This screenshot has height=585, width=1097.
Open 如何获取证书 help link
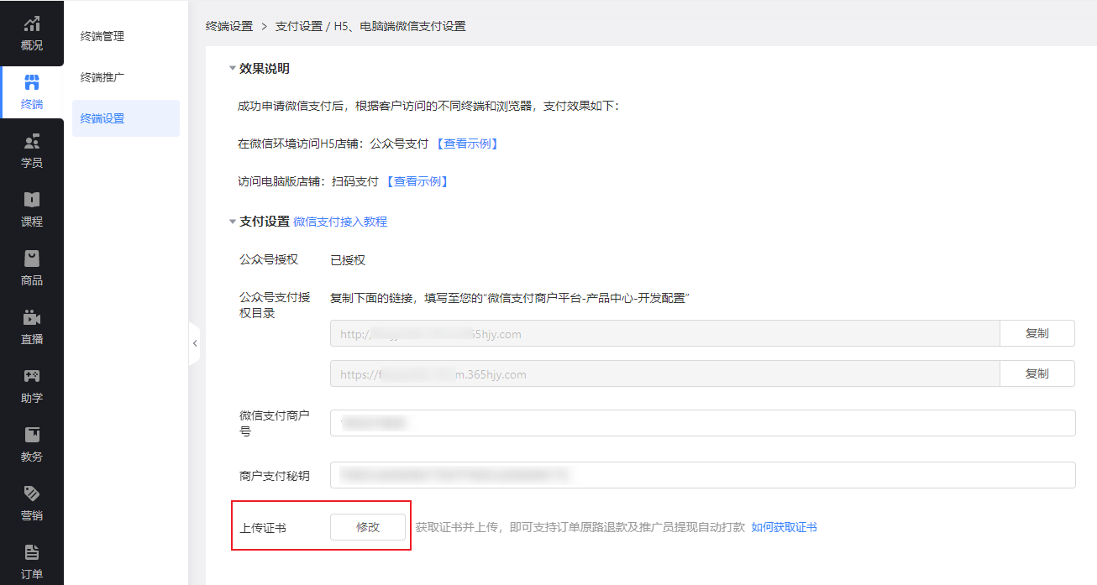[785, 528]
